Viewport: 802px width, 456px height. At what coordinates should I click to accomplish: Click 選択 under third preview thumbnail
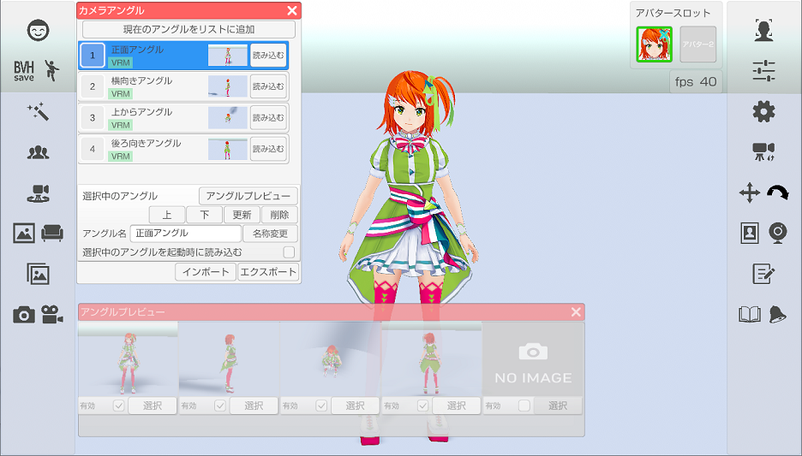pos(355,406)
